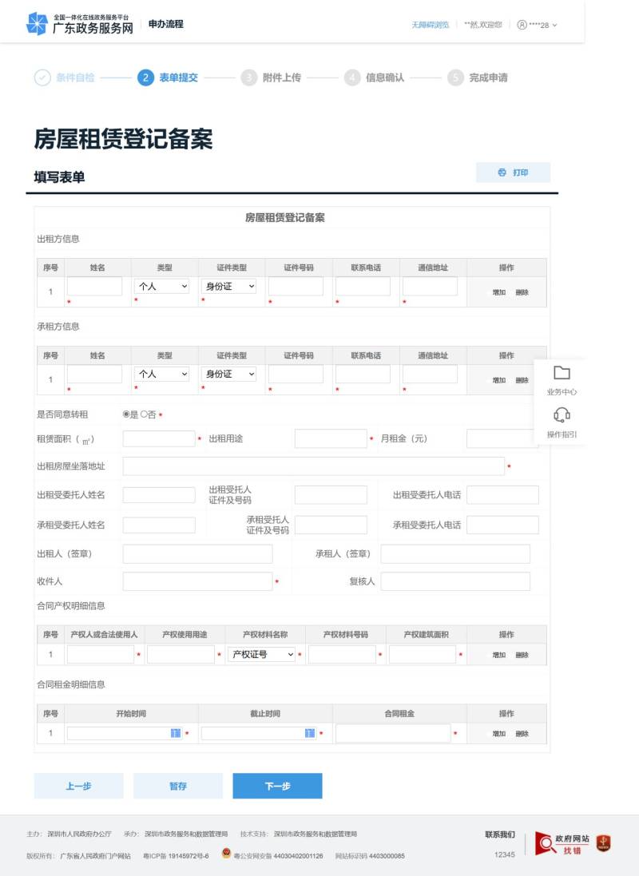Open the 业务中心 folder icon

point(562,373)
